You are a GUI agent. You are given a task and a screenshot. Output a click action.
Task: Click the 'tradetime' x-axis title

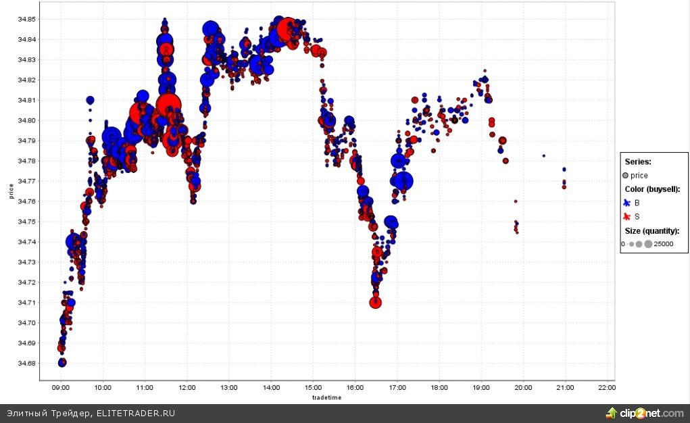(x=326, y=397)
